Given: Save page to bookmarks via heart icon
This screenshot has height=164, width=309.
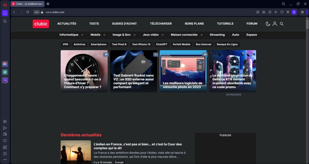Looking at the screenshot, I should pos(282,12).
